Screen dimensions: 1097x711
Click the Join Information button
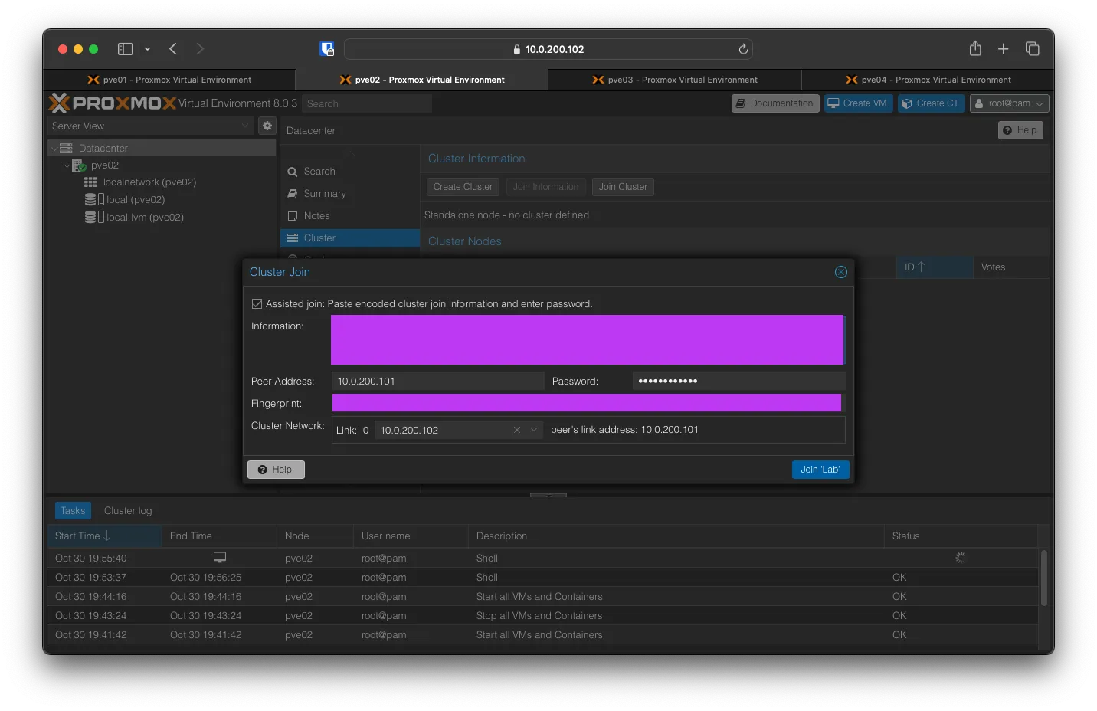click(x=546, y=187)
